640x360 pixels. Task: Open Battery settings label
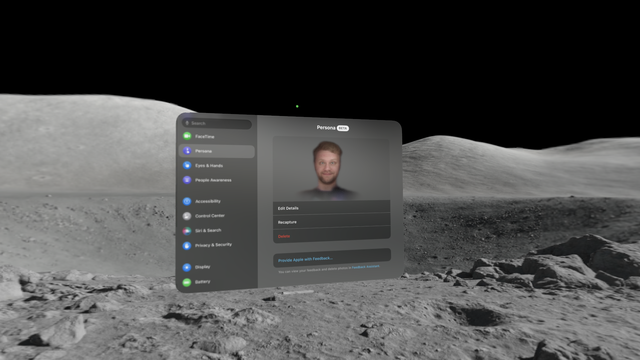tap(203, 282)
